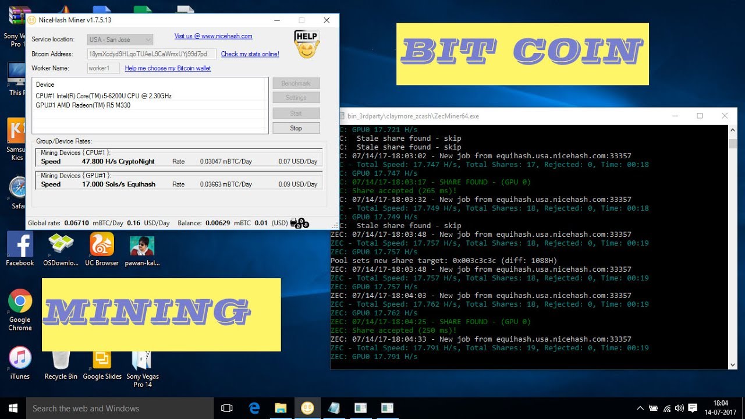Click the scroll-down arrow in ZecMiner64 console
The image size is (745, 419).
tap(732, 364)
